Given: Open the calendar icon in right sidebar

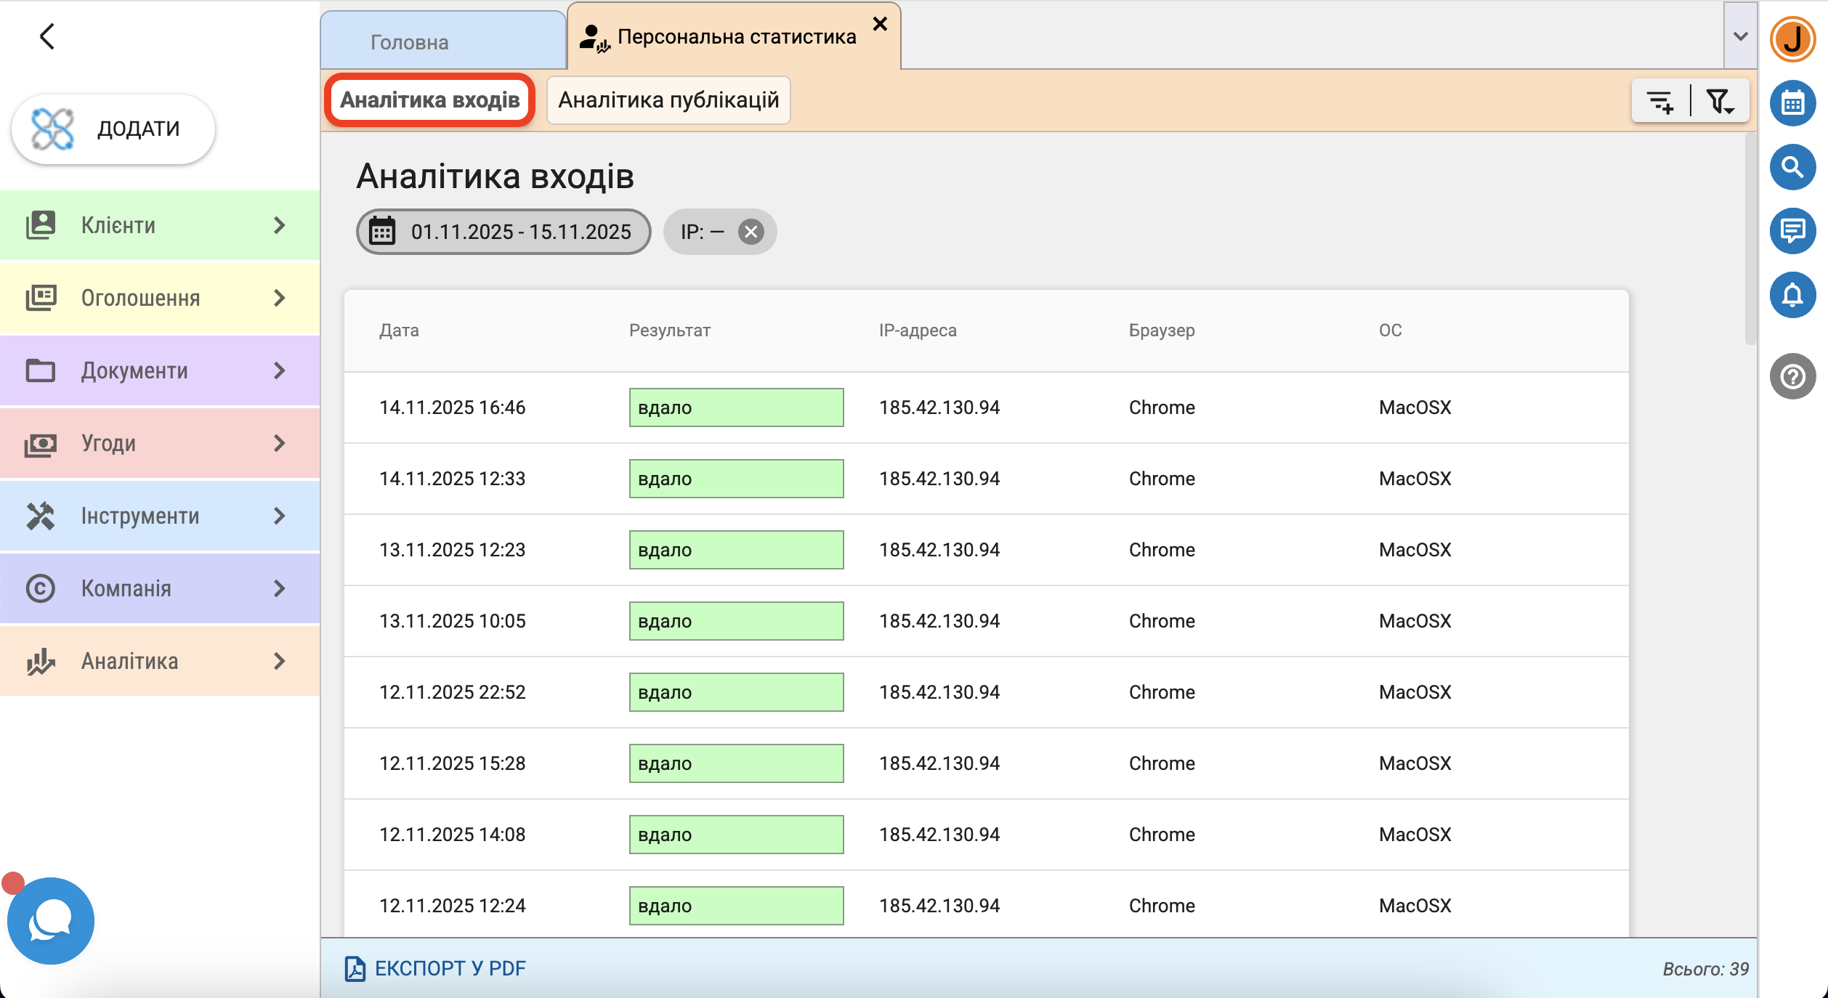Looking at the screenshot, I should [1792, 103].
